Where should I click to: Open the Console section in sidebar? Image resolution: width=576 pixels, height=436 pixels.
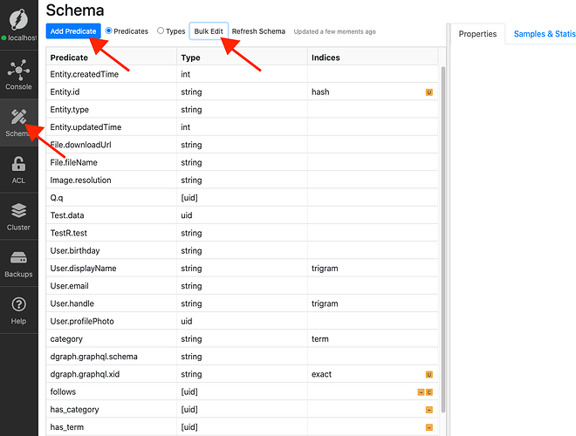(18, 75)
